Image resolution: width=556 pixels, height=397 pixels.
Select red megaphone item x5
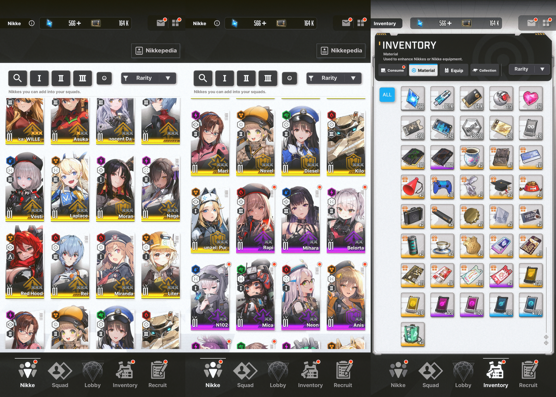click(x=413, y=187)
